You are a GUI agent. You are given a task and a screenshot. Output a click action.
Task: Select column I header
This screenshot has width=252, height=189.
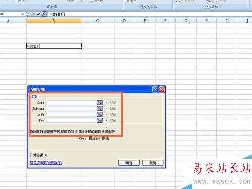tap(227, 21)
